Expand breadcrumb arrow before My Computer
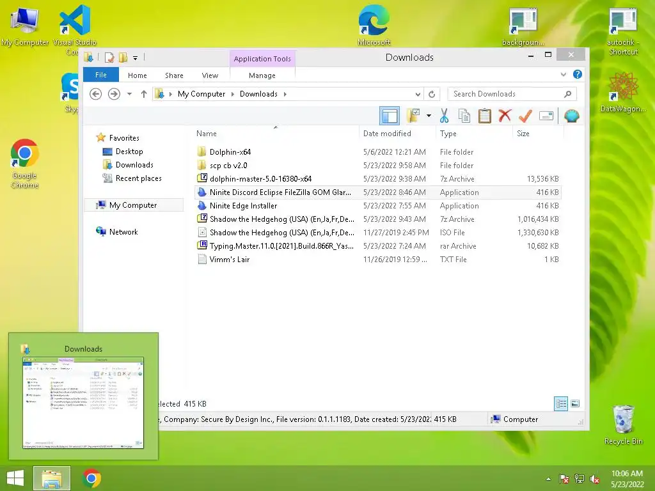 pos(170,95)
